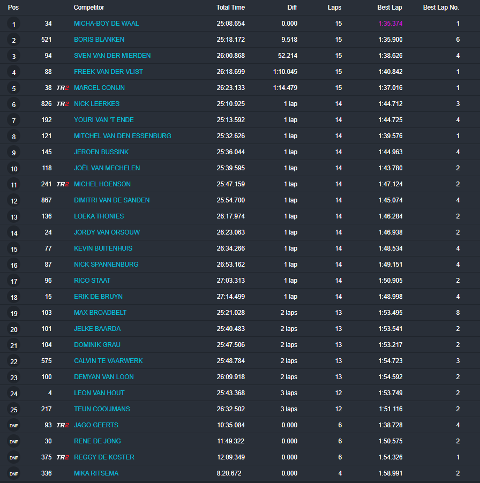Open competitor Micha-Boy de Waal

(106, 24)
